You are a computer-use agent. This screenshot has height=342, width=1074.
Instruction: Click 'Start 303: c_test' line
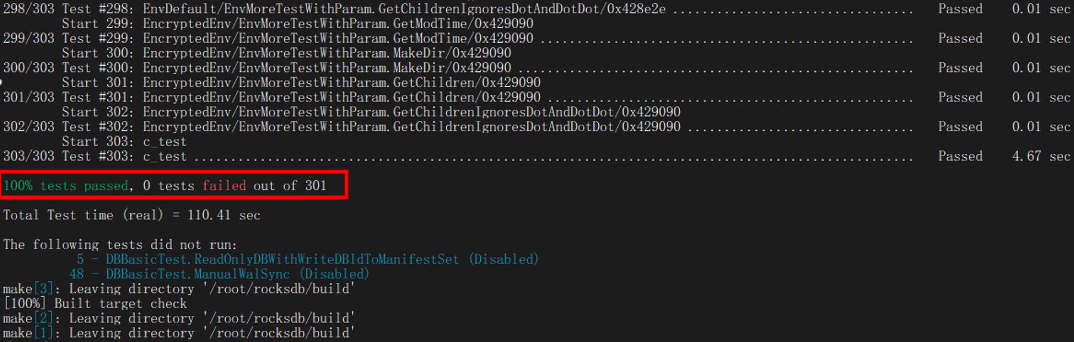(x=124, y=142)
